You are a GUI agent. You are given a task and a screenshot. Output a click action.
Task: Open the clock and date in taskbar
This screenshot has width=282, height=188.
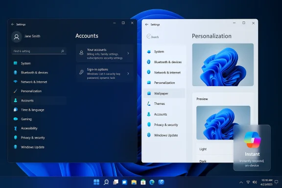(267, 182)
